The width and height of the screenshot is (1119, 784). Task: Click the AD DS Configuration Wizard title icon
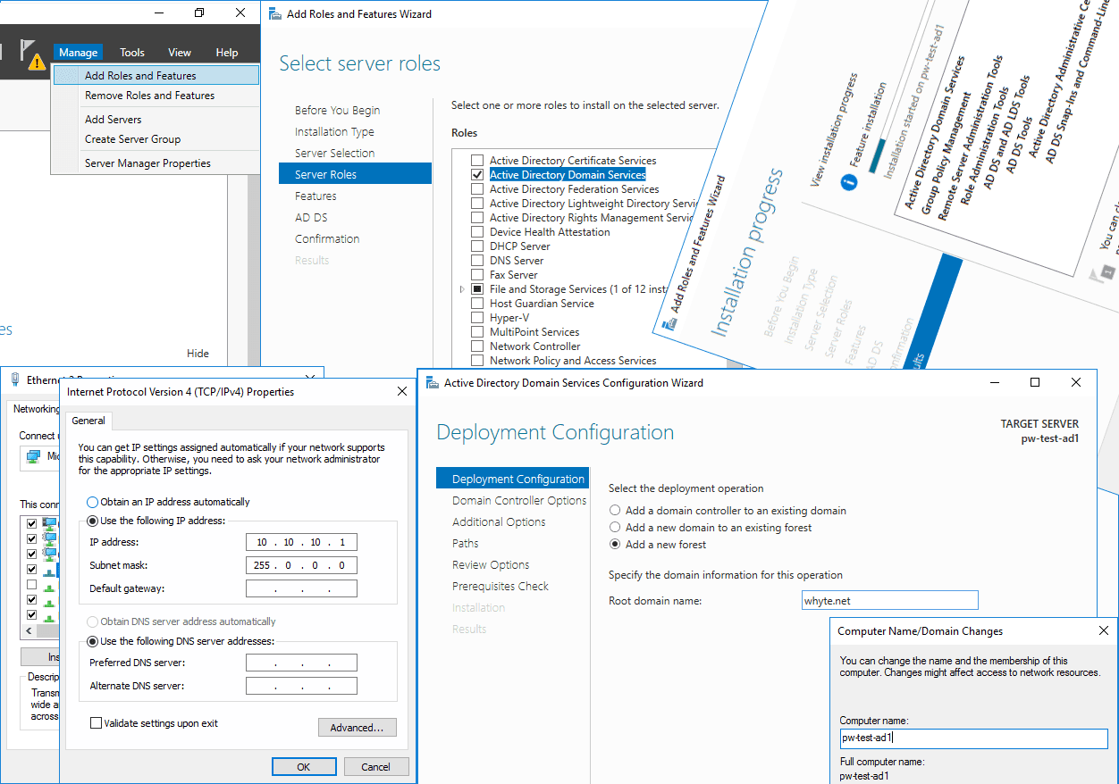point(433,383)
